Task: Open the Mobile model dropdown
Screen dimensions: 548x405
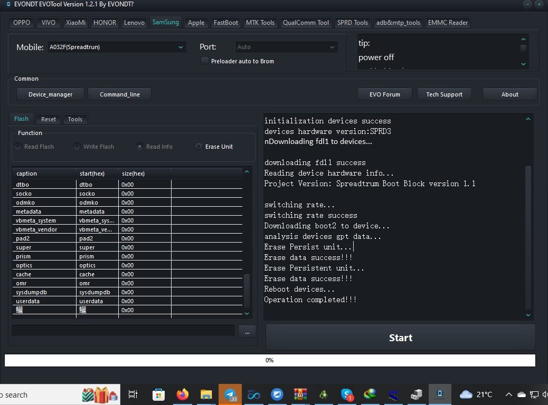Action: (x=117, y=47)
